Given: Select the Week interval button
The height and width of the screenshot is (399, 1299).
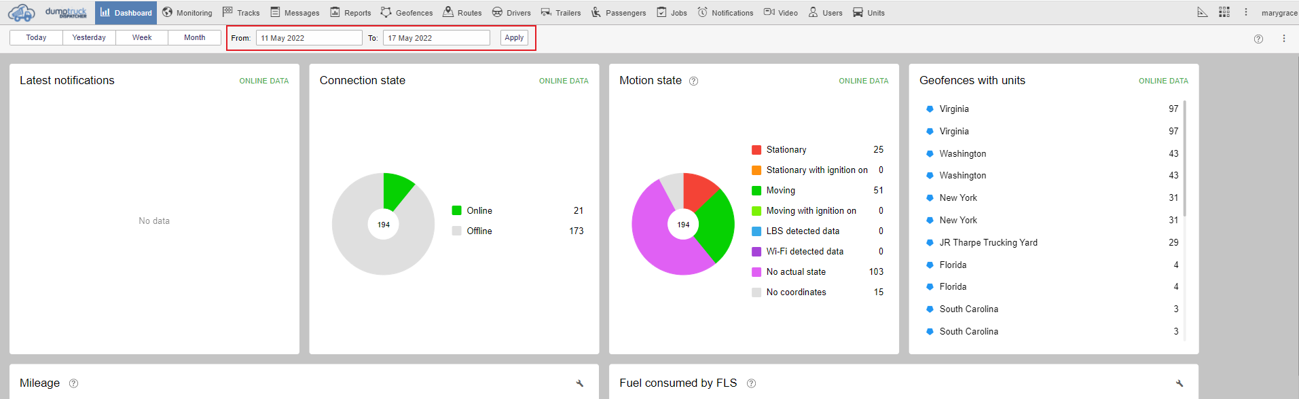Looking at the screenshot, I should pyautogui.click(x=142, y=38).
